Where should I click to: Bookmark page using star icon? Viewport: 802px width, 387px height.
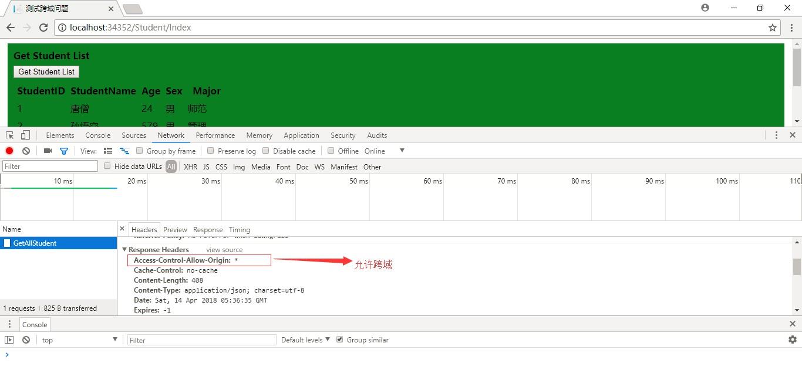pos(773,28)
